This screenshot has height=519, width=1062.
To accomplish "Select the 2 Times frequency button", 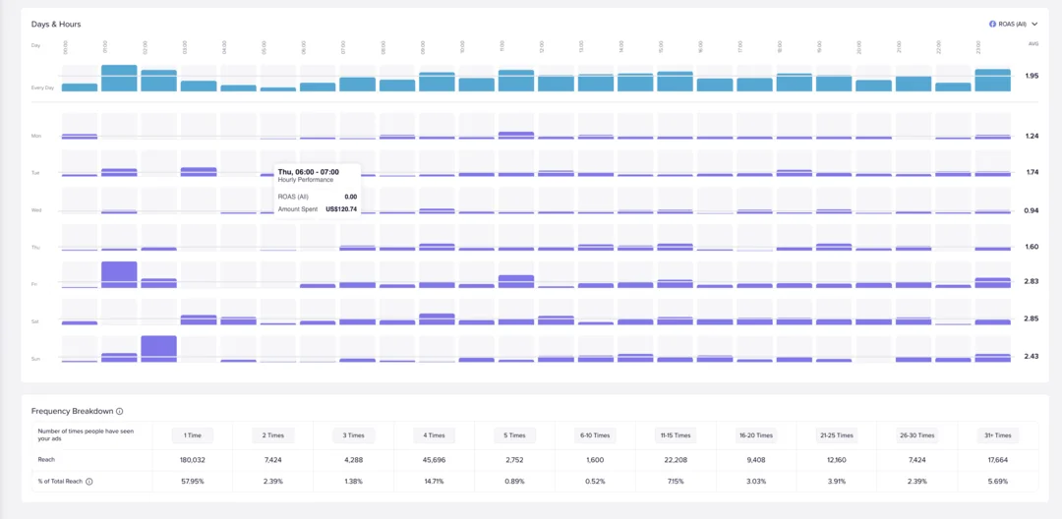I will (273, 435).
